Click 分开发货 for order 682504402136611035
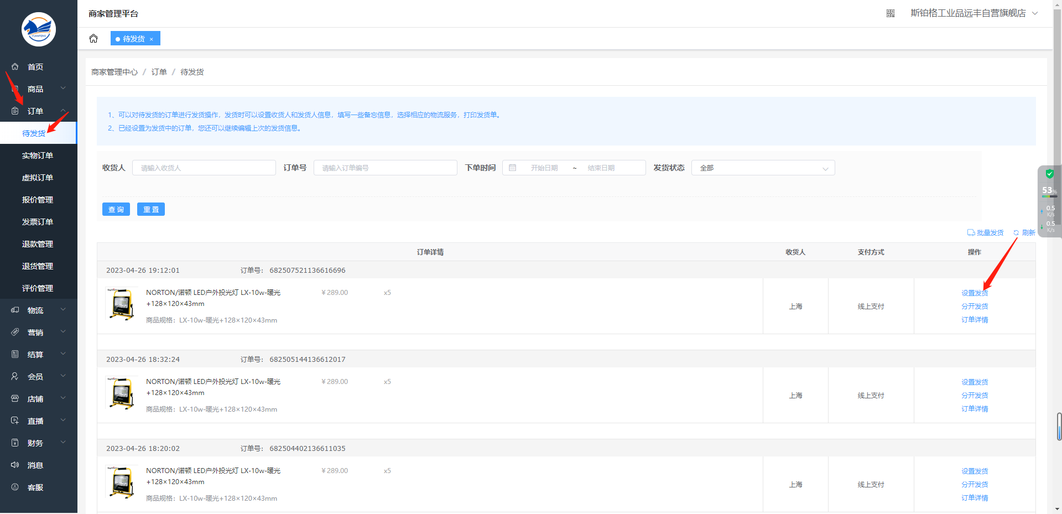Image resolution: width=1062 pixels, height=514 pixels. 975,485
